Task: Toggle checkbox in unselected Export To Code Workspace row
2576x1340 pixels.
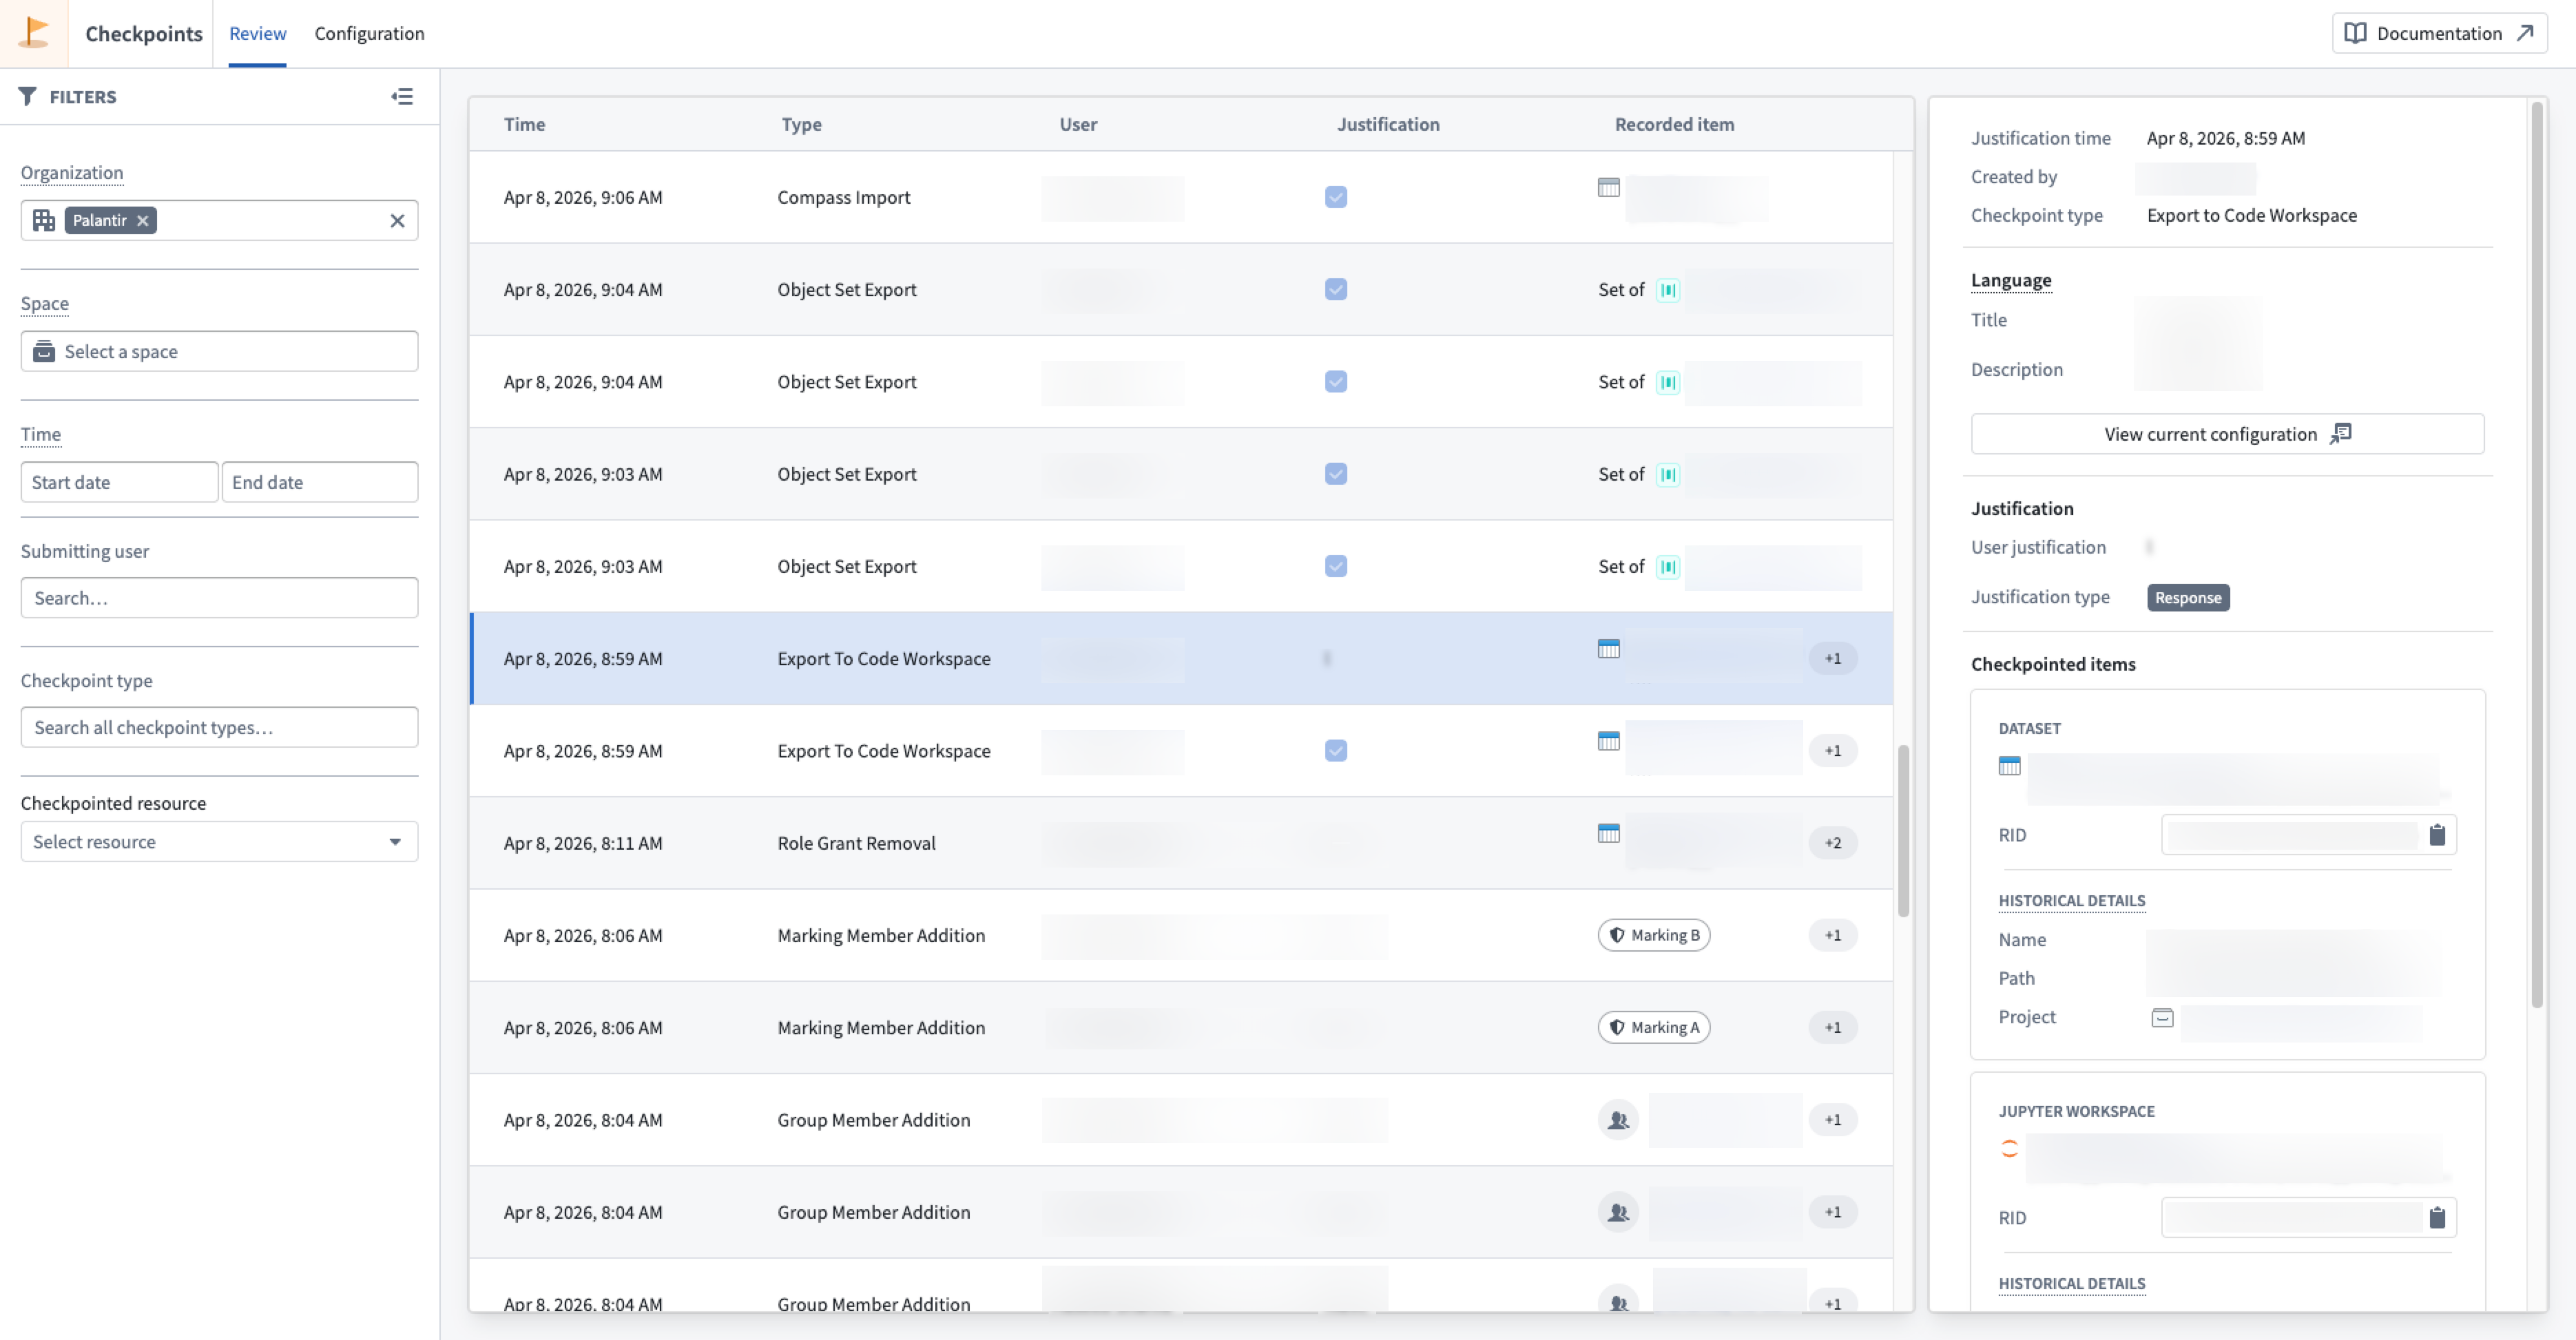Action: (1335, 750)
